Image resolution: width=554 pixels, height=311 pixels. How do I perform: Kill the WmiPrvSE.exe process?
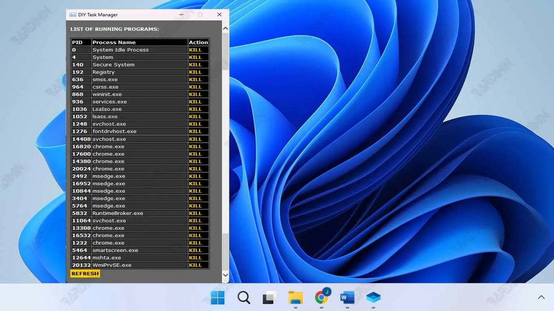(195, 265)
